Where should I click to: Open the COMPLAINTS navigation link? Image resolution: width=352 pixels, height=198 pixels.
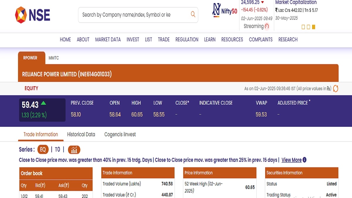click(x=260, y=40)
